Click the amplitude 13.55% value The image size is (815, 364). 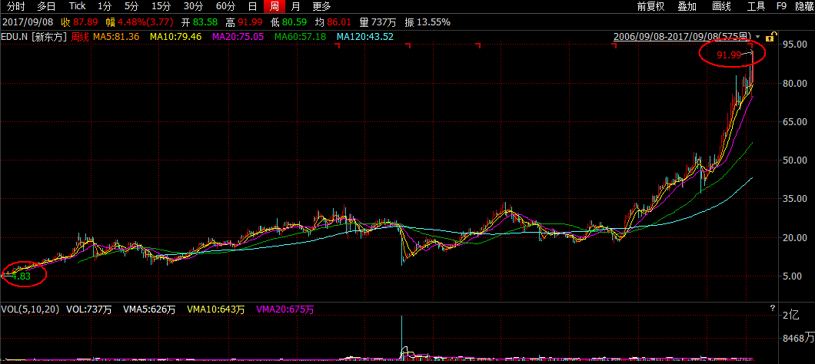tap(433, 22)
